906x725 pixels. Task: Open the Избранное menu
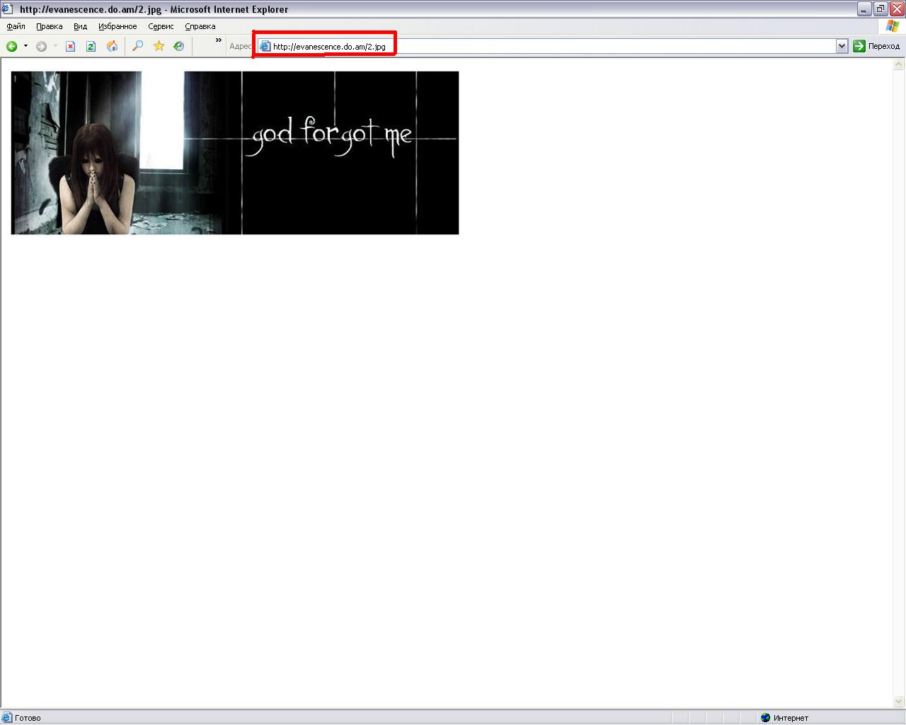point(117,26)
